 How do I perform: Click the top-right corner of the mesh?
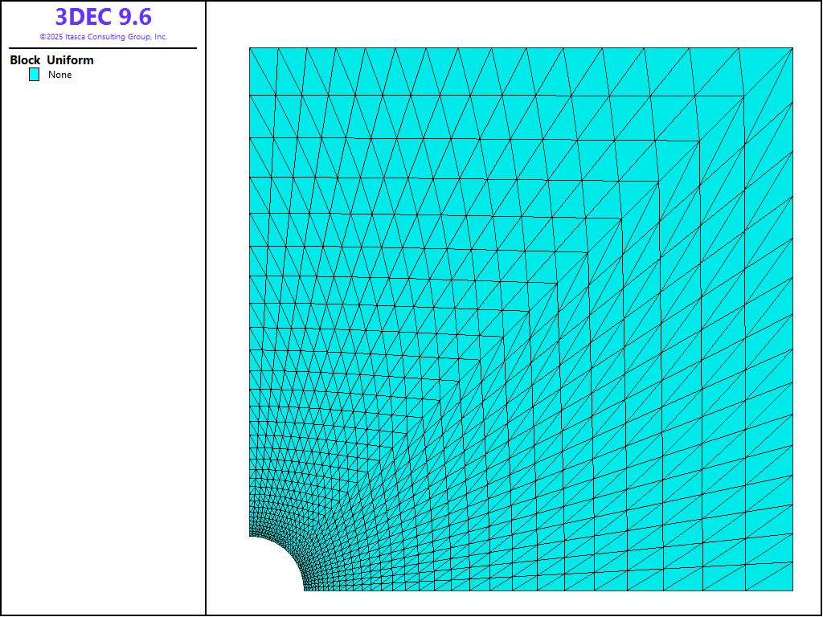792,48
